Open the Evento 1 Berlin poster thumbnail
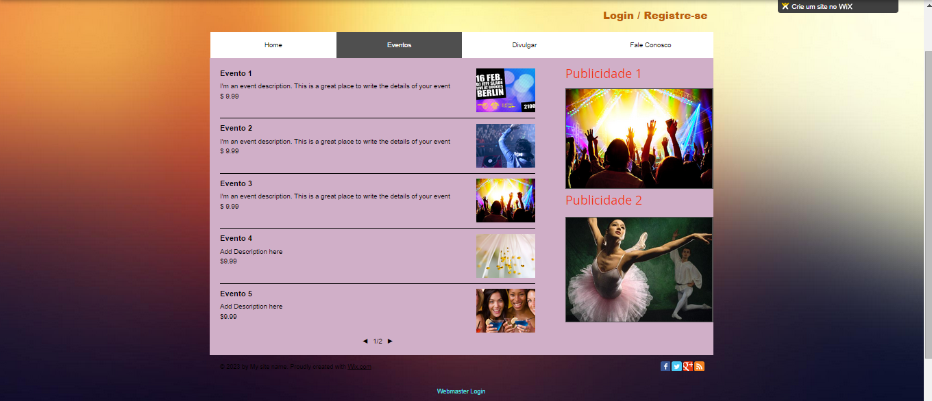This screenshot has height=401, width=932. [x=506, y=90]
